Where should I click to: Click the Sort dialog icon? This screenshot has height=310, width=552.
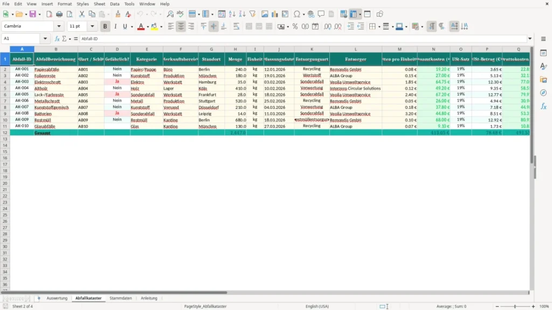[x=222, y=14]
